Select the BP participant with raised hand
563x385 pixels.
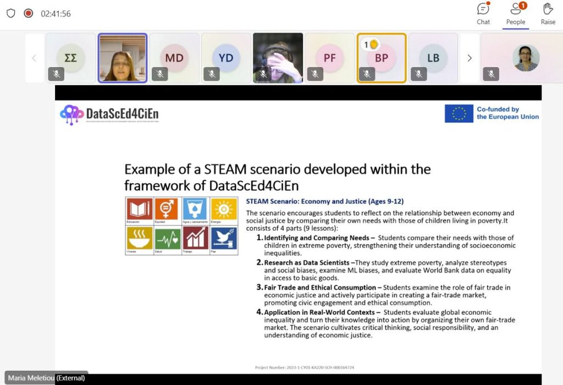click(x=382, y=58)
